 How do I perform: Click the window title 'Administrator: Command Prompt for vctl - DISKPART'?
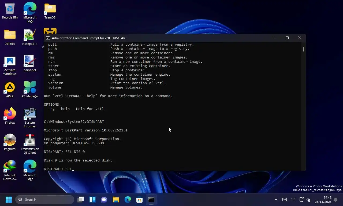89,38
